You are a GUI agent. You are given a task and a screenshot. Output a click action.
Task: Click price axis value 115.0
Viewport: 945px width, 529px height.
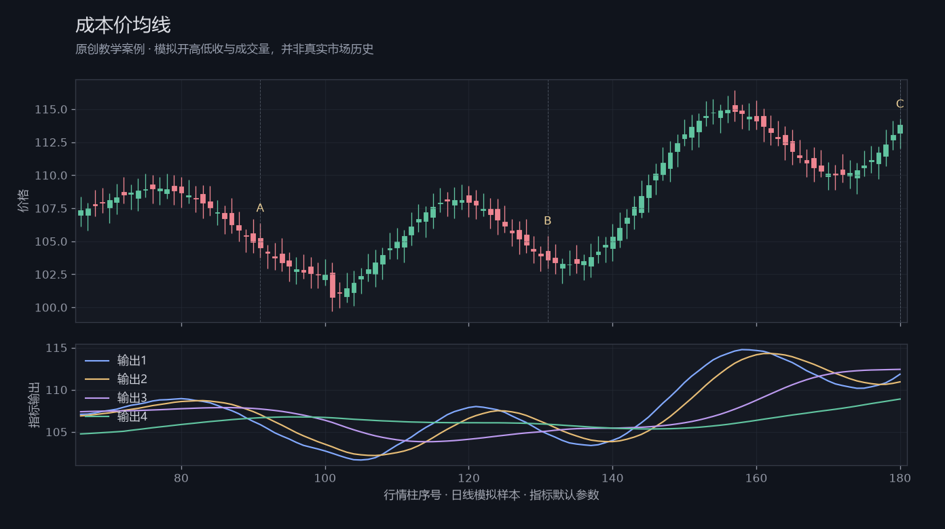pyautogui.click(x=52, y=110)
